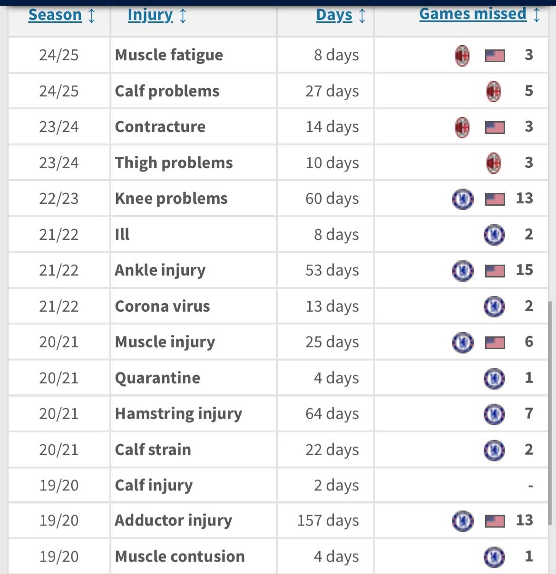556x574 pixels.
Task: Click USA flag in Ankle injury row
Action: coord(495,271)
